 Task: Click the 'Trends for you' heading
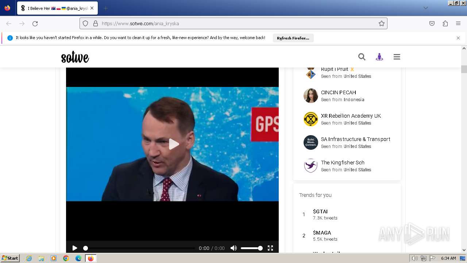click(x=315, y=195)
